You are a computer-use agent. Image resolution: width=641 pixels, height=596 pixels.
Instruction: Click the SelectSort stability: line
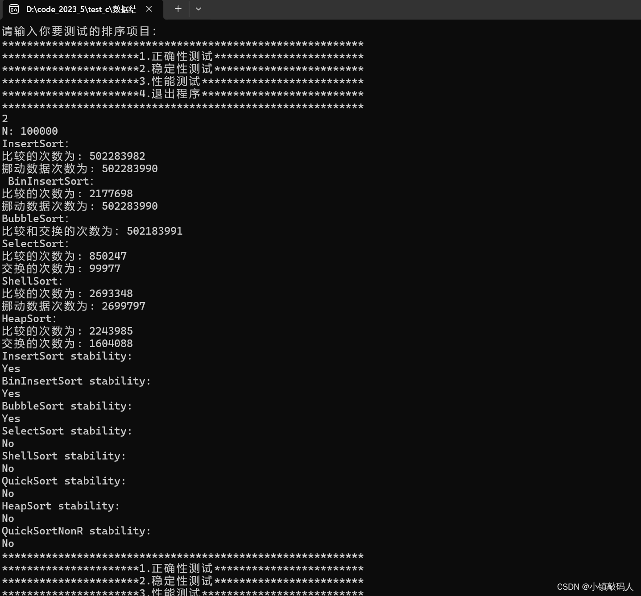[67, 431]
